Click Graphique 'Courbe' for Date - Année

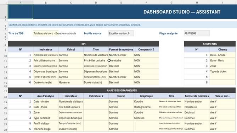[x=146, y=102]
